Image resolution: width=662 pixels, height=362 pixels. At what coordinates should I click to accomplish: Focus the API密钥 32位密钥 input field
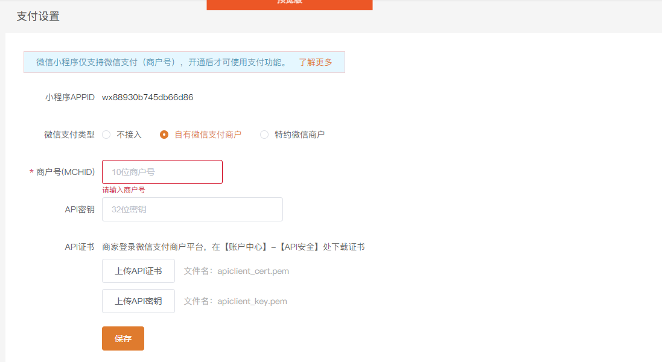tap(192, 209)
